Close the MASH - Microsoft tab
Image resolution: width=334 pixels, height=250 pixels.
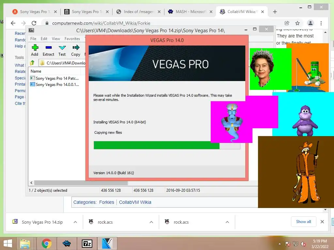[x=211, y=12]
